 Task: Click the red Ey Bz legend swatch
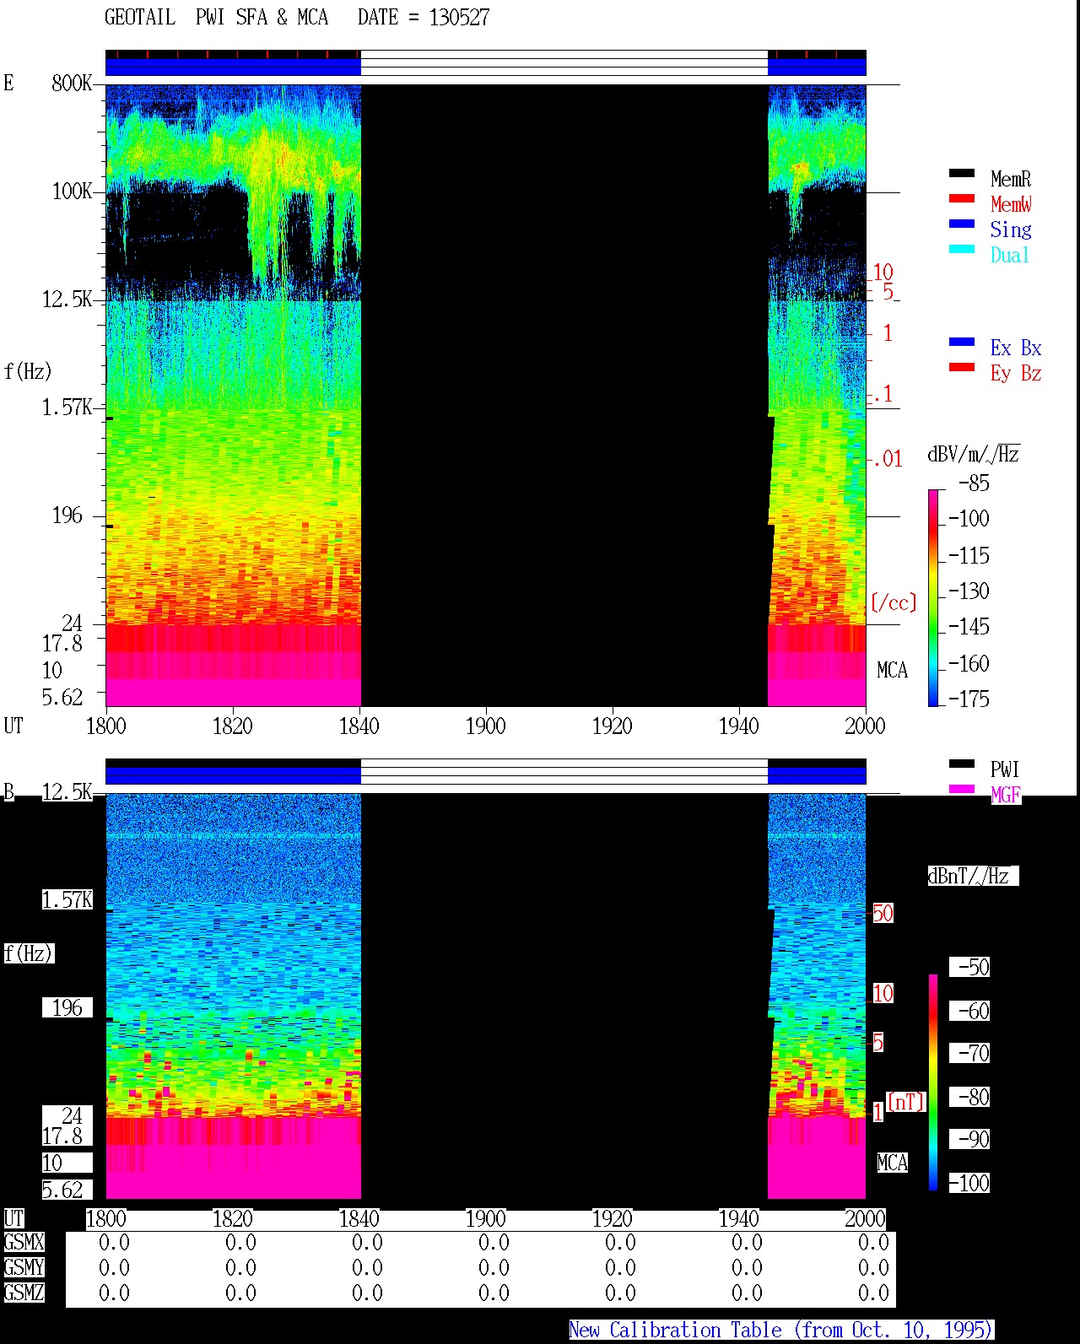click(962, 367)
